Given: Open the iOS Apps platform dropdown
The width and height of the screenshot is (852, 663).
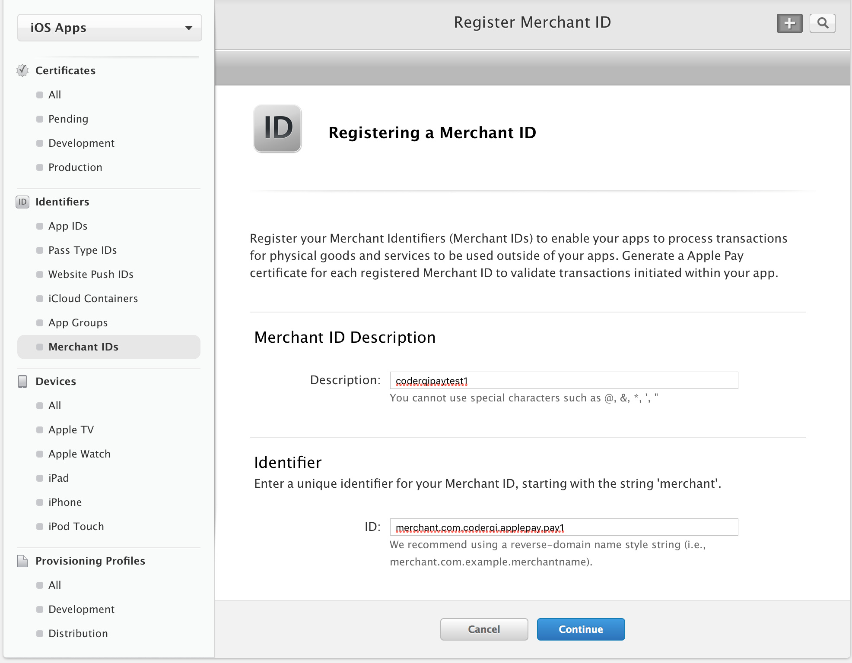Looking at the screenshot, I should [110, 28].
